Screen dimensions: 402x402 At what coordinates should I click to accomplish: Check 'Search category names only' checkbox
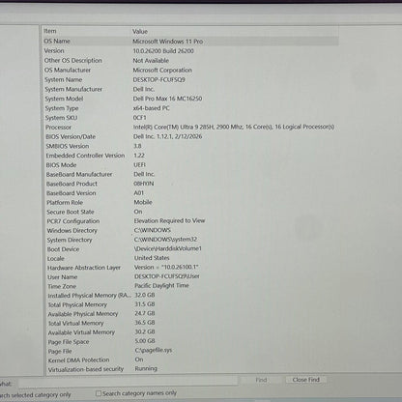click(99, 393)
